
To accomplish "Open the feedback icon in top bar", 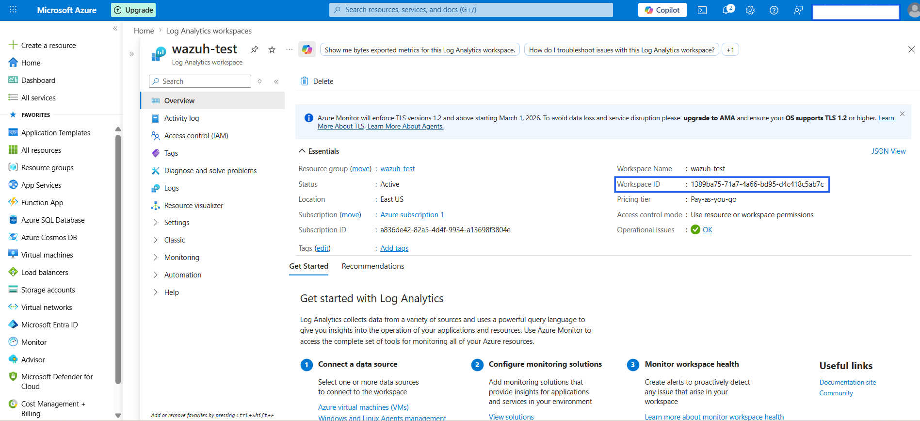I will click(x=798, y=10).
